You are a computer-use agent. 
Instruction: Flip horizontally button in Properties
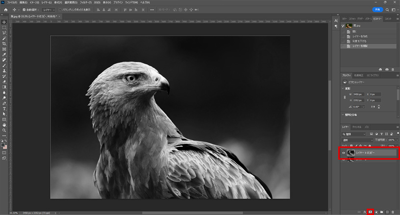373,107
